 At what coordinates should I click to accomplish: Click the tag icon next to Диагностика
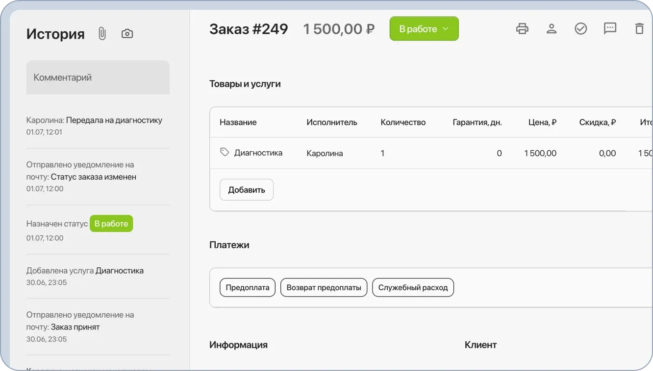[224, 152]
